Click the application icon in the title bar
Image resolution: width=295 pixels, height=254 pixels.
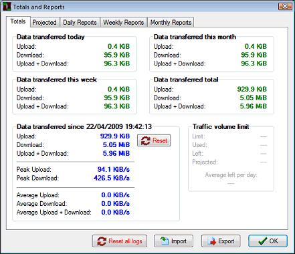[x=7, y=7]
